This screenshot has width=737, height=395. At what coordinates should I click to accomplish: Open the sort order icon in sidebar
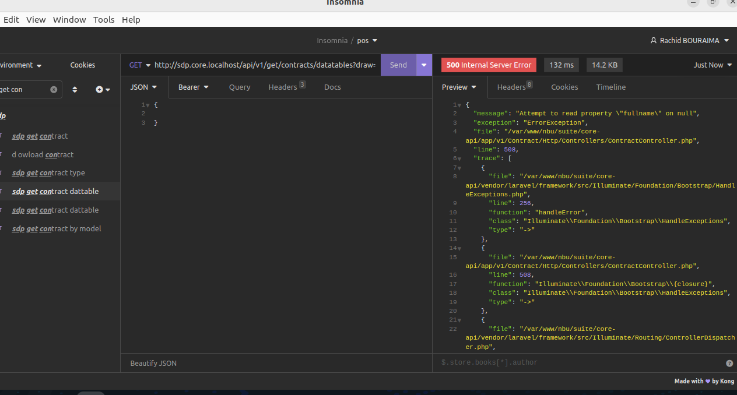click(x=75, y=90)
